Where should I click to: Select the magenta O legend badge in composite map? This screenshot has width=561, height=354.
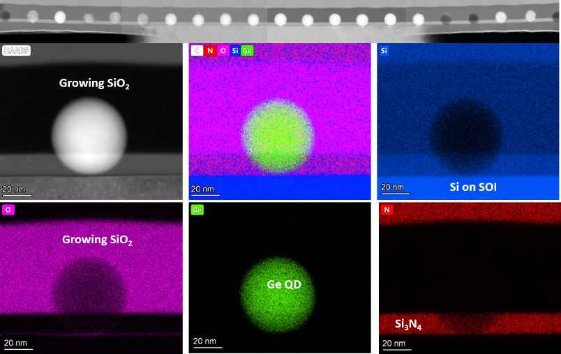223,51
